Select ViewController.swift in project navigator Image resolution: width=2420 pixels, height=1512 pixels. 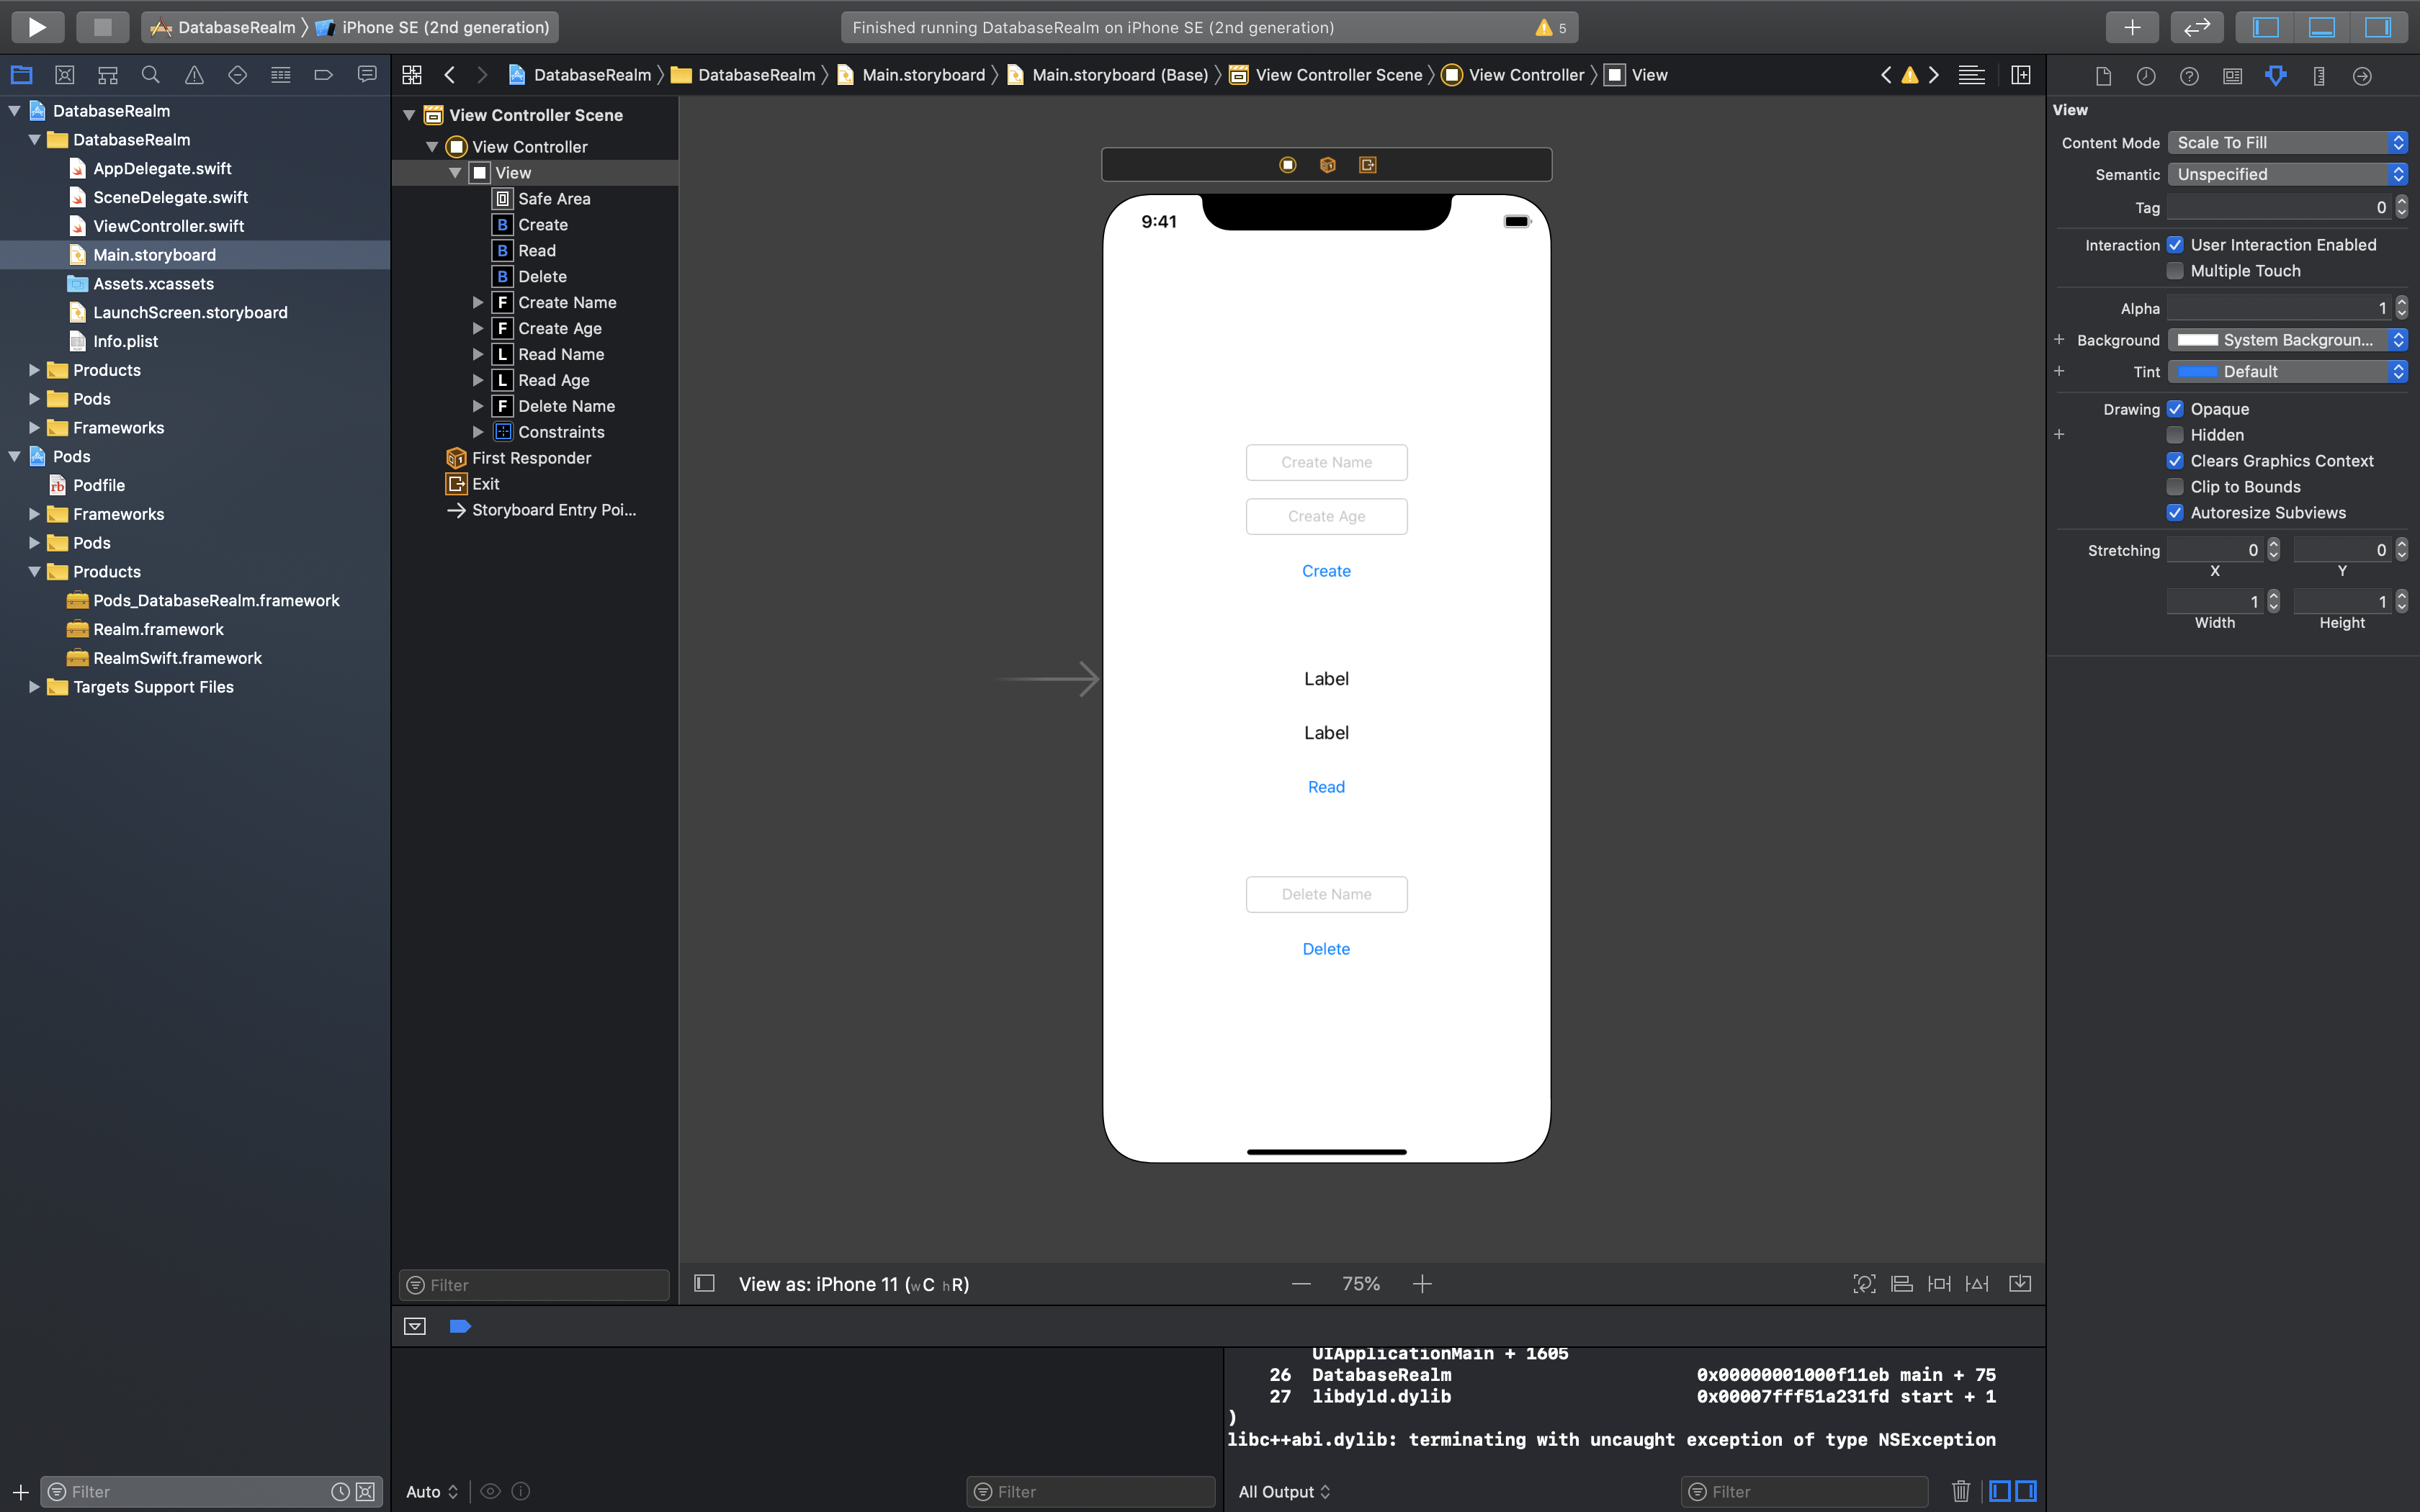[168, 226]
